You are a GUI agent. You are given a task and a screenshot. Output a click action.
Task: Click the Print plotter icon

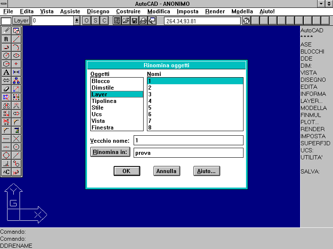point(143,20)
